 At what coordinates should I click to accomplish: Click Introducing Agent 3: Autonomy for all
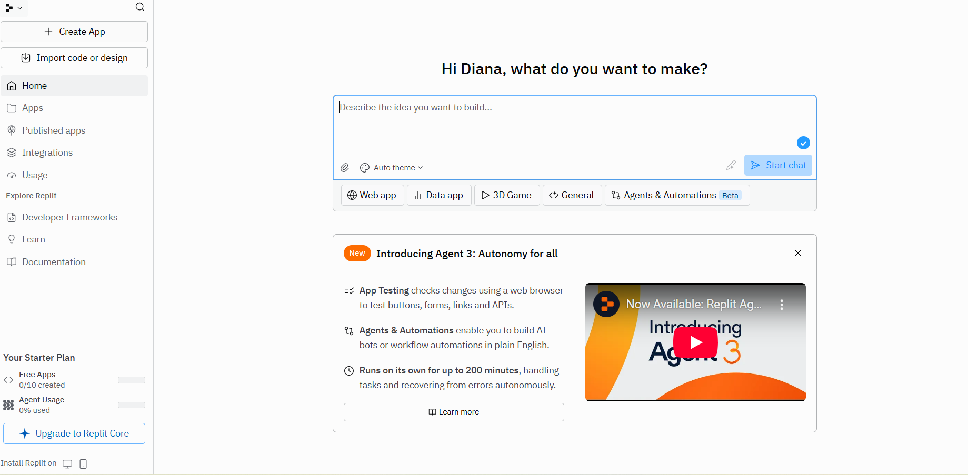[467, 254]
